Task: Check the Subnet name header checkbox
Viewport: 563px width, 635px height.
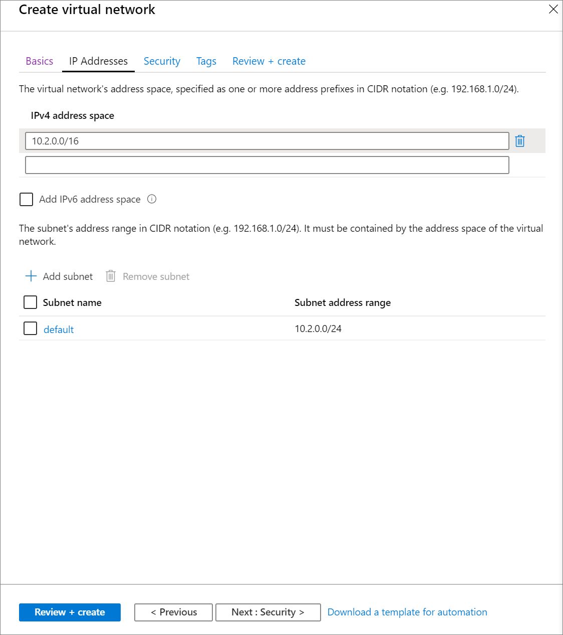Action: click(x=30, y=302)
